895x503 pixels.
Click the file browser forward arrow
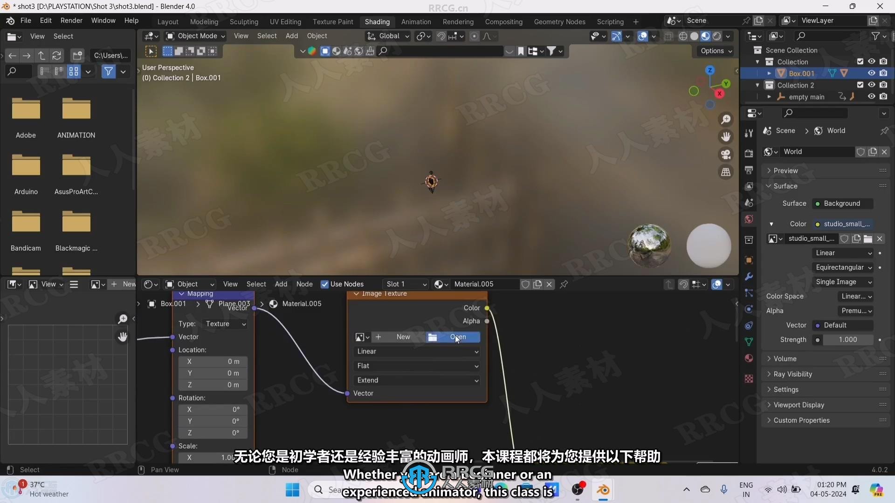click(27, 56)
